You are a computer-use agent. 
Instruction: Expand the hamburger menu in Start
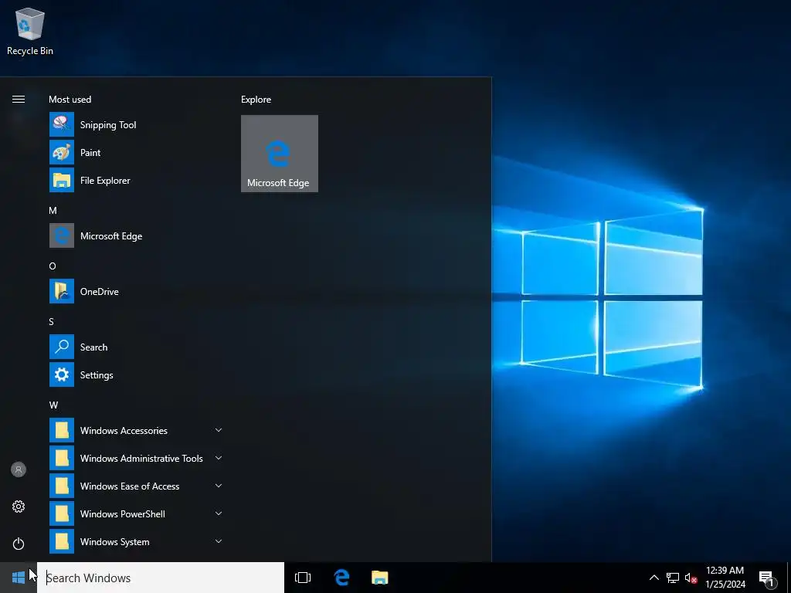[x=19, y=100]
